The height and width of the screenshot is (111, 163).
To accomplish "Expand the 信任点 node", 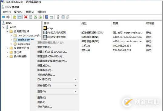I will click(x=7, y=52).
